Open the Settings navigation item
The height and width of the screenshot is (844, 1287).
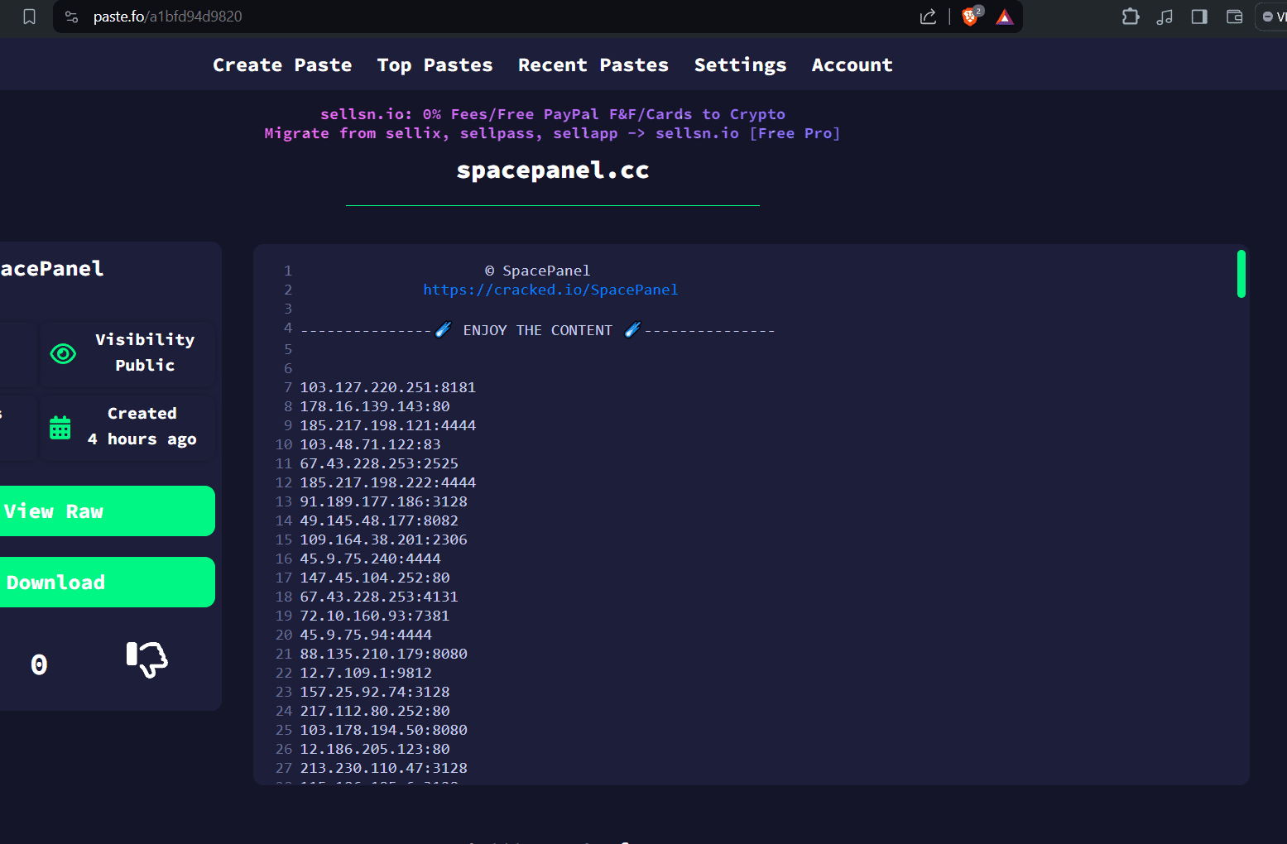tap(740, 65)
